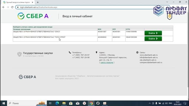Image resolution: width=189 pixels, height=106 pixels.
Task: Open the Windows notification center
Action: pos(185,103)
